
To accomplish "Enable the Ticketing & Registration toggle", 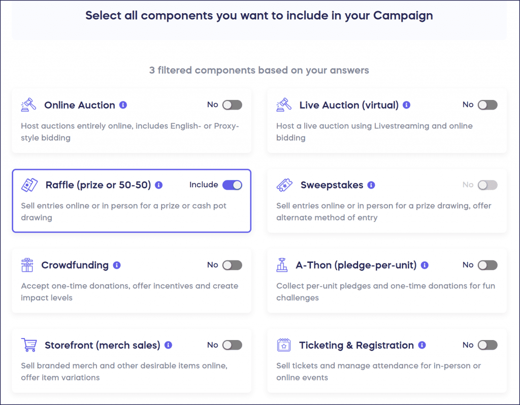I will (488, 345).
